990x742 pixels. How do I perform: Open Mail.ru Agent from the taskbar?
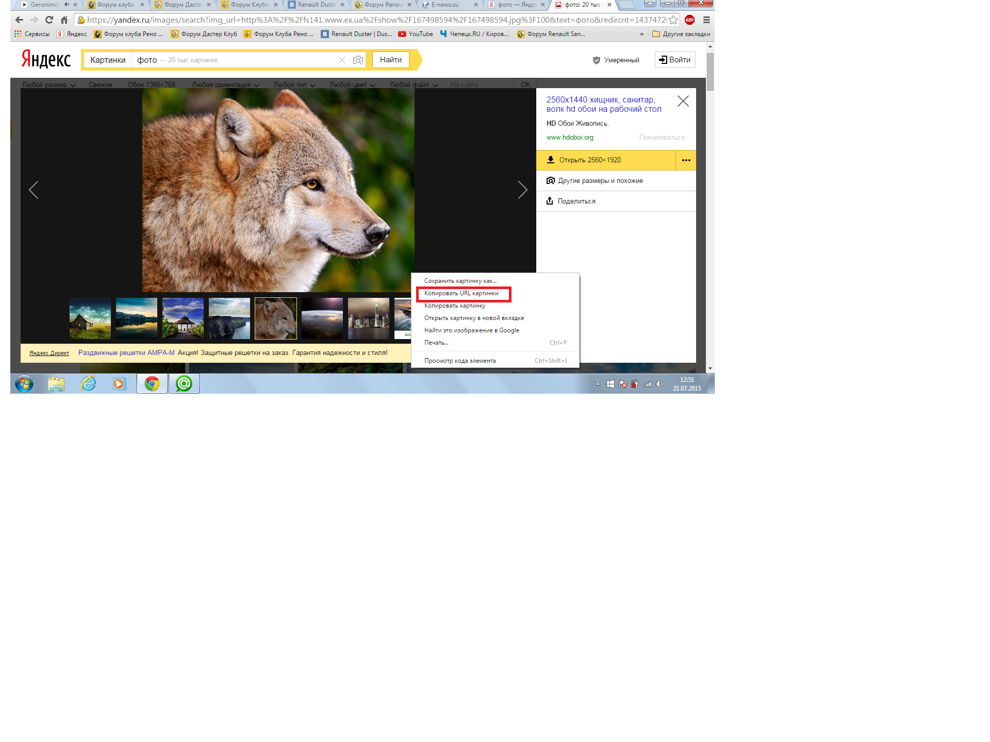click(184, 384)
